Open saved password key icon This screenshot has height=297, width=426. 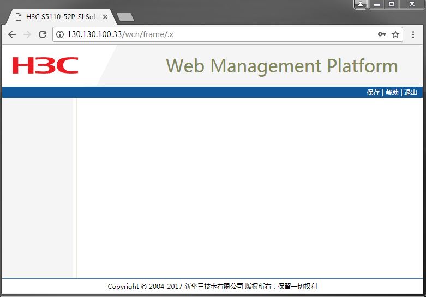pyautogui.click(x=382, y=34)
